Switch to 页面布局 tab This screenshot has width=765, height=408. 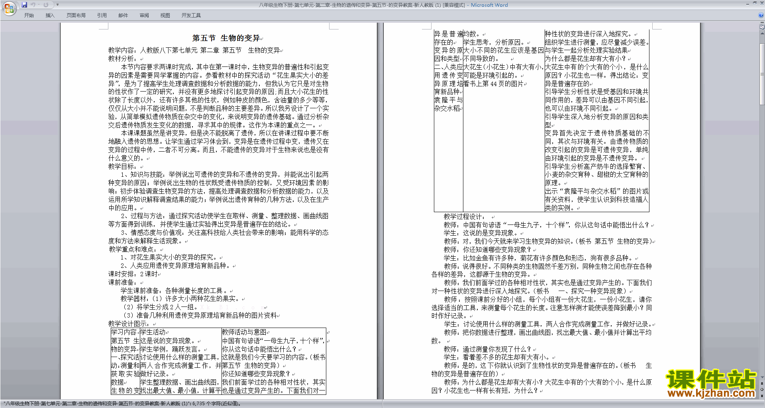coord(76,16)
